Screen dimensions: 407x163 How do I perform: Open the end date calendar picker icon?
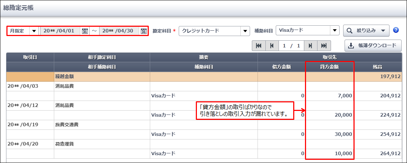(143, 31)
